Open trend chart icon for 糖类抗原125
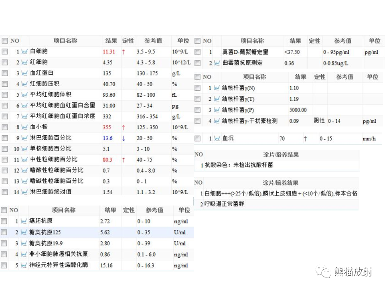The width and height of the screenshot is (385, 289). tap(24, 232)
